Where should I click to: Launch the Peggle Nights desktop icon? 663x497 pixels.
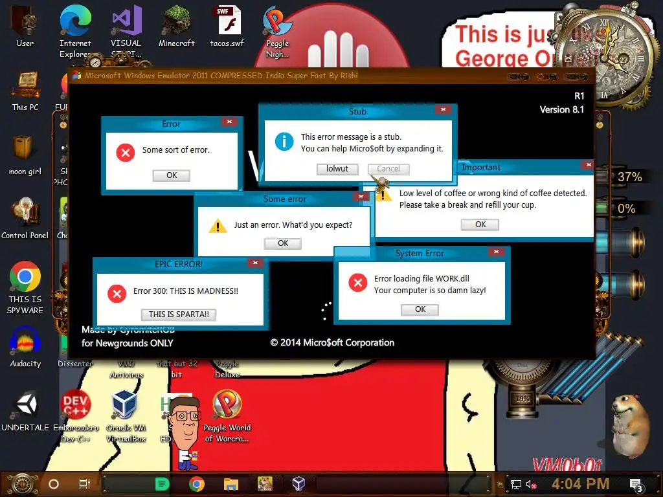click(x=277, y=30)
